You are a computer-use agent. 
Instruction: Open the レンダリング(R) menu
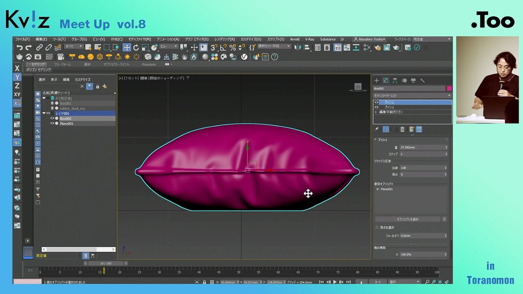coord(224,39)
